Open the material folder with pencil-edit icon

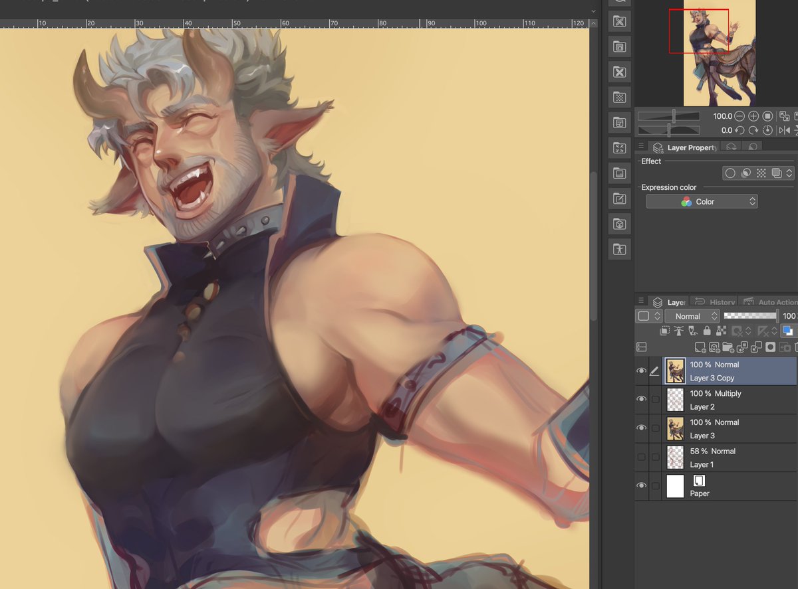(620, 199)
